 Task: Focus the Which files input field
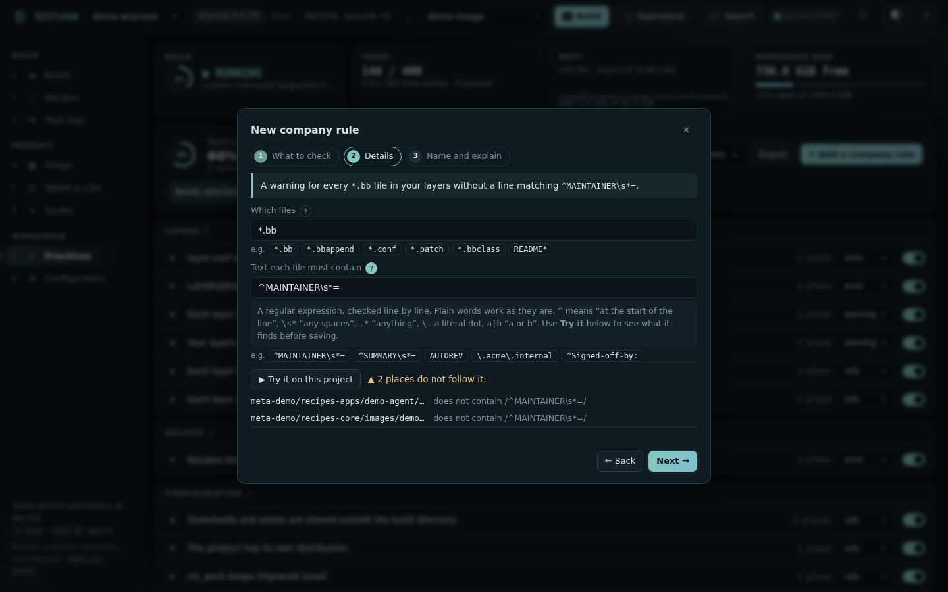[x=474, y=230]
